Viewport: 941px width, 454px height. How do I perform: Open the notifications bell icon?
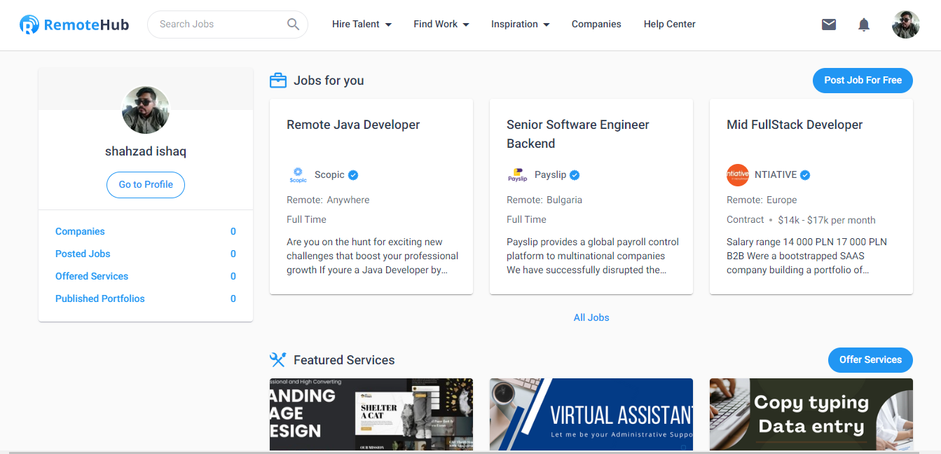pos(864,25)
